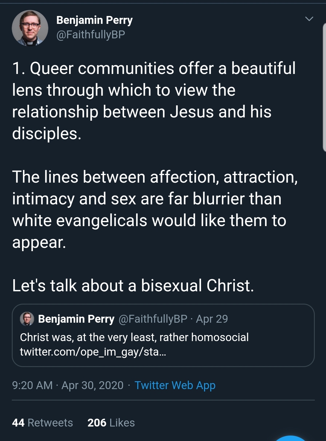Open the twitter.com/ope_im_gay link in quoted tweet

(93, 352)
